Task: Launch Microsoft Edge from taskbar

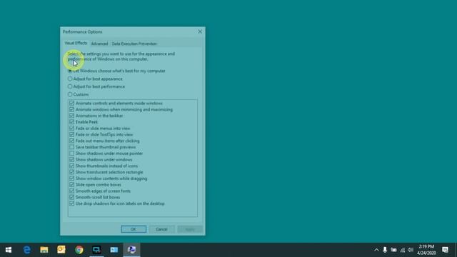Action: (27, 250)
